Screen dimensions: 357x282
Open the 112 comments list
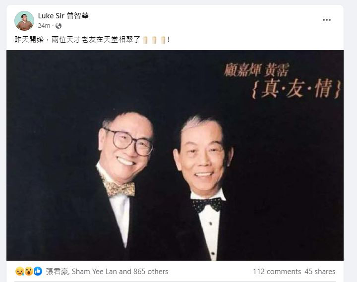point(277,272)
